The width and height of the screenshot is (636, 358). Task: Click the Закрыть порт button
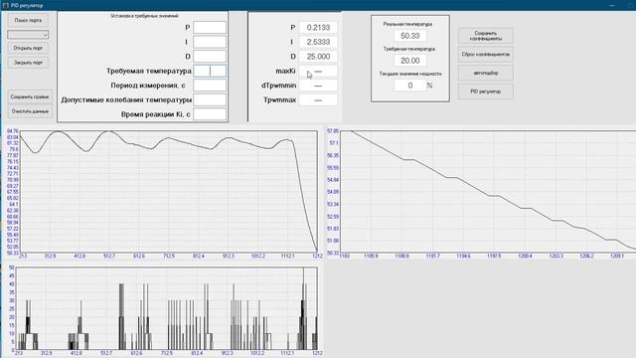pyautogui.click(x=28, y=63)
